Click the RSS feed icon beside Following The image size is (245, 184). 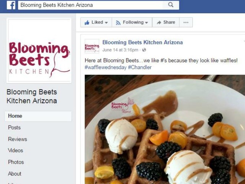click(118, 23)
